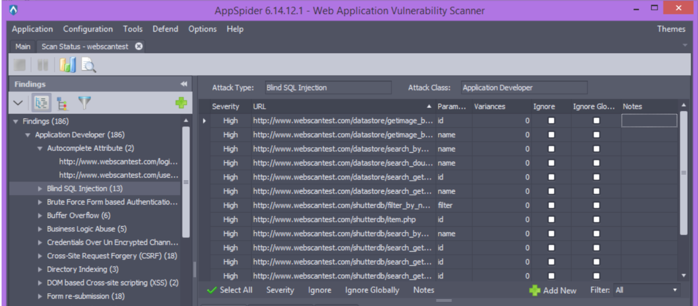The width and height of the screenshot is (698, 306).
Task: Collapse the Application Developer (186) node
Action: [28, 135]
